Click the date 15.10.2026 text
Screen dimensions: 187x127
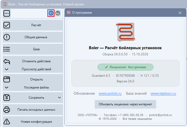coord(140,54)
